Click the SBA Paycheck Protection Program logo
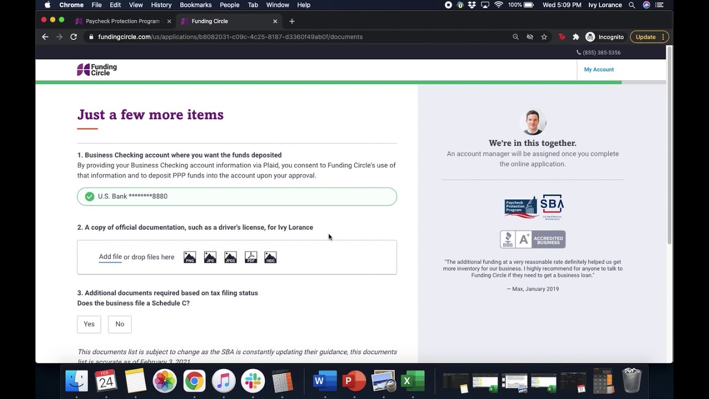The image size is (709, 399). 533,207
